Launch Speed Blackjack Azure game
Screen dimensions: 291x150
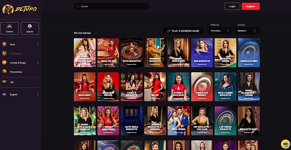pos(249,87)
